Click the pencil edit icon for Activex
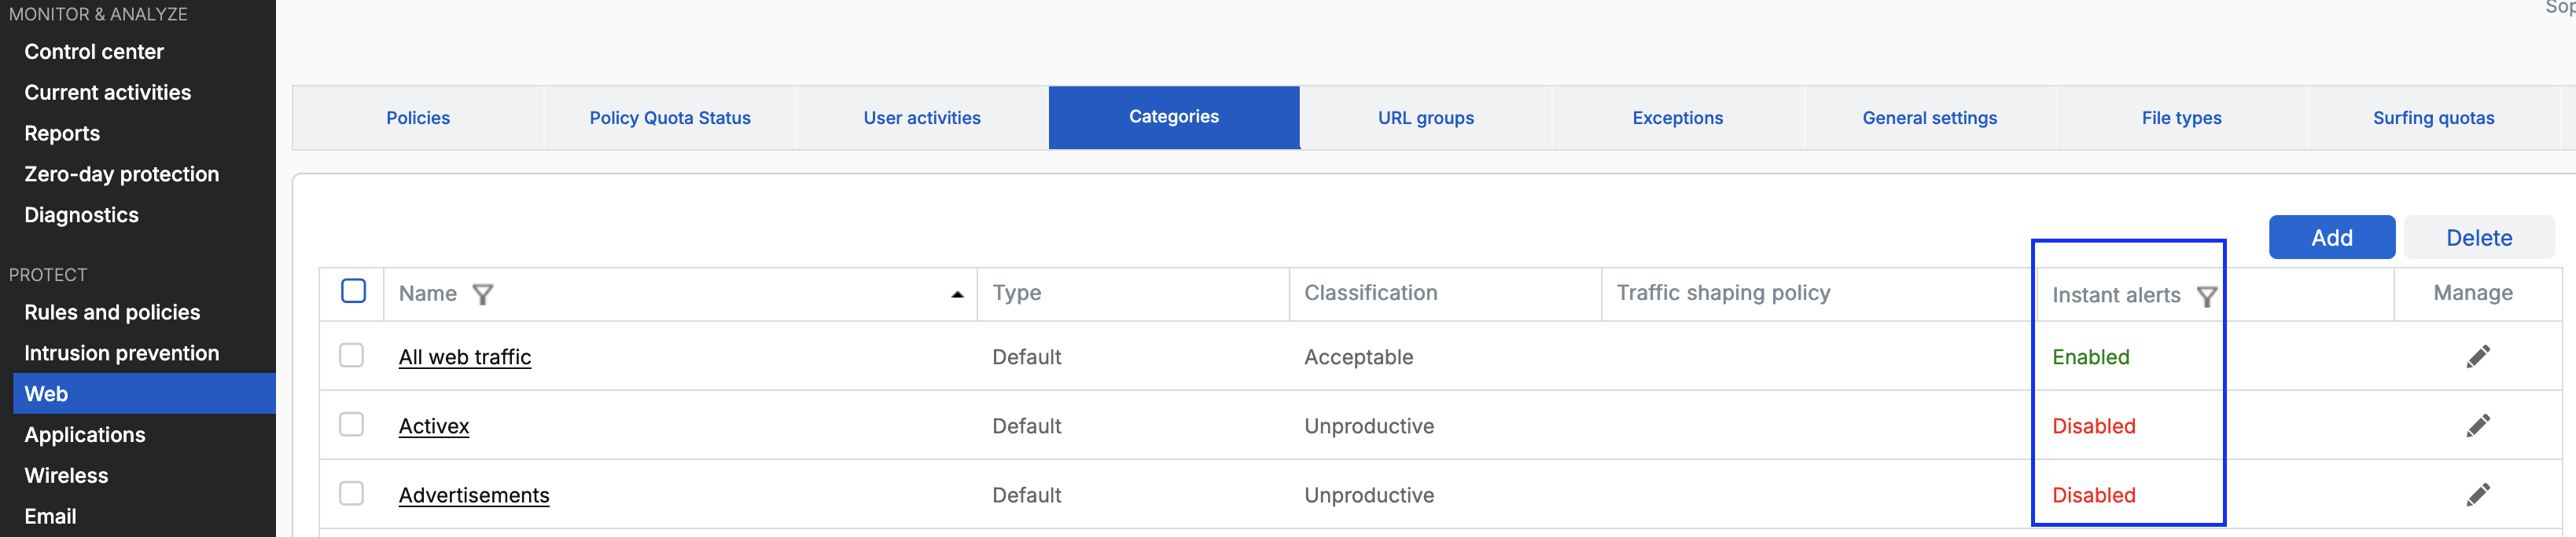The height and width of the screenshot is (537, 2576). tap(2477, 426)
